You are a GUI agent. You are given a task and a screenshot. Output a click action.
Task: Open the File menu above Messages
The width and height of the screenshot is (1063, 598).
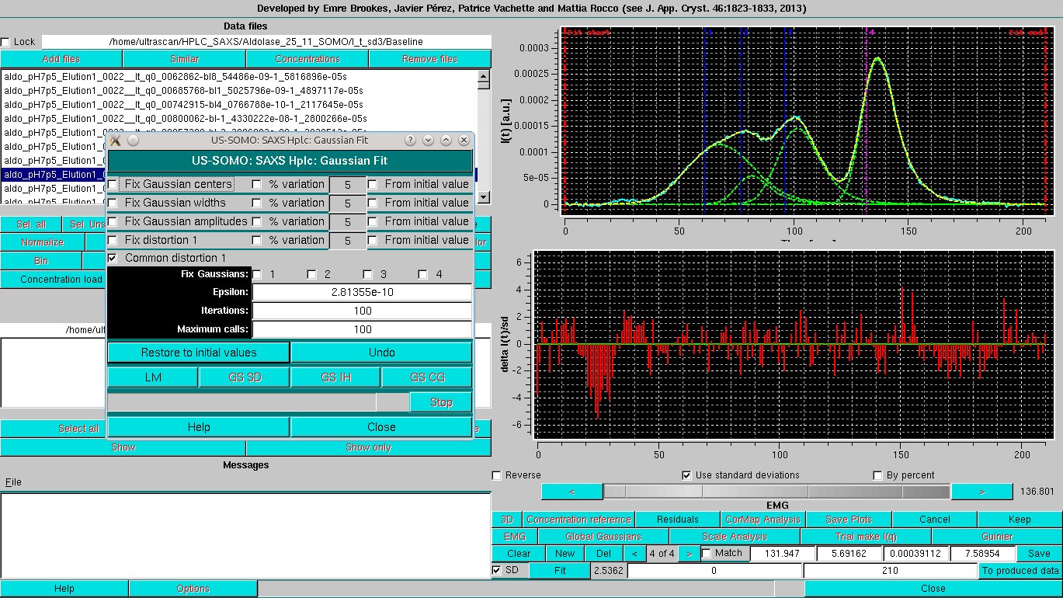pyautogui.click(x=12, y=482)
